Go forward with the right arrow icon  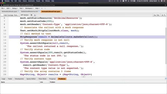[45, 8]
